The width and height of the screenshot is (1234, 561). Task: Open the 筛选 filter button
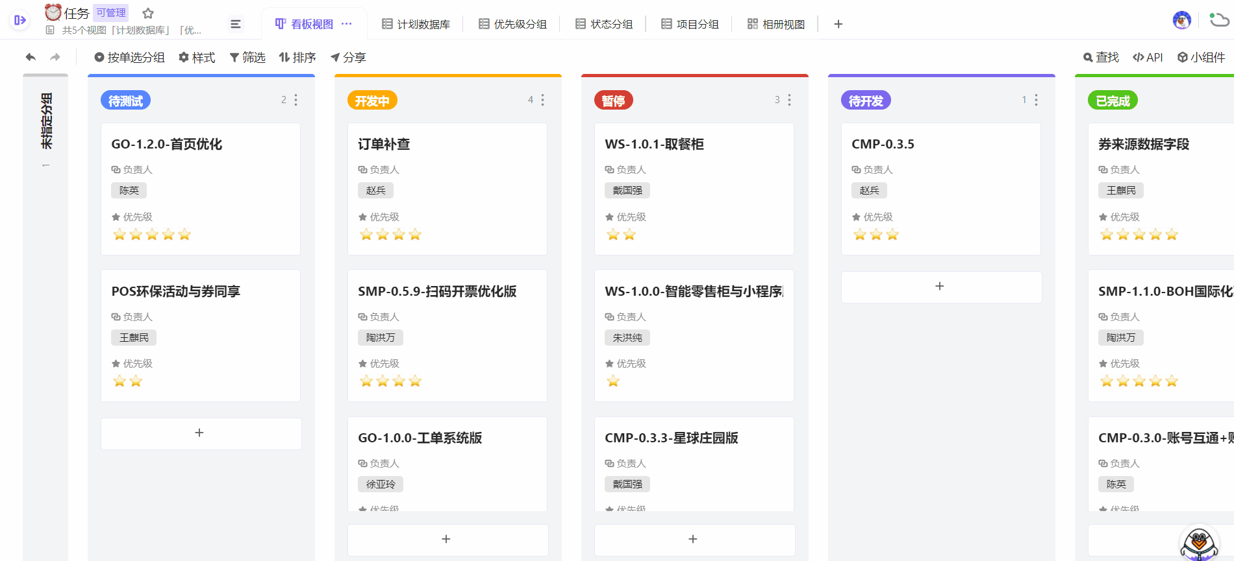(247, 57)
